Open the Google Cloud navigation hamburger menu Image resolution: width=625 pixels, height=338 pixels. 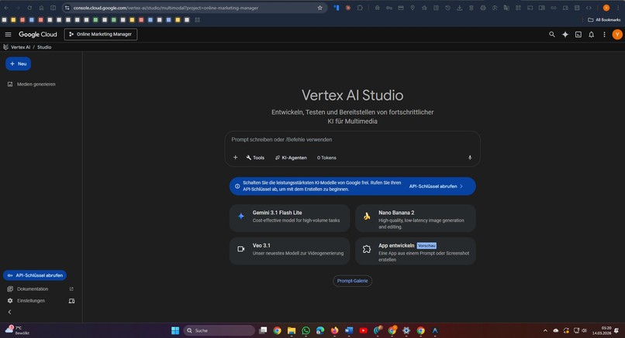(x=8, y=34)
